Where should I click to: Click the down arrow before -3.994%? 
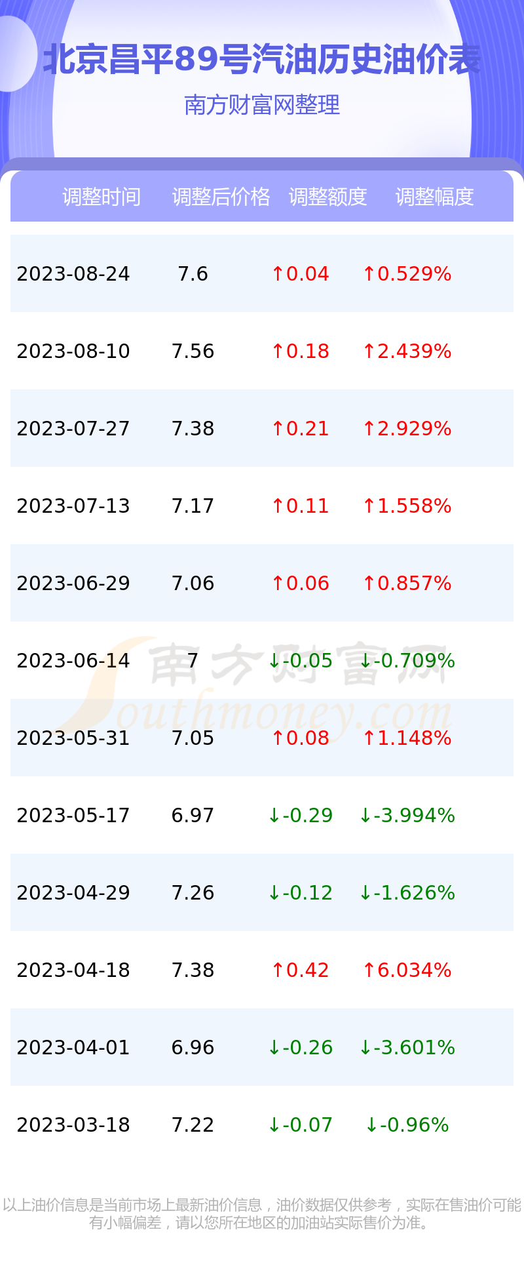pos(365,816)
